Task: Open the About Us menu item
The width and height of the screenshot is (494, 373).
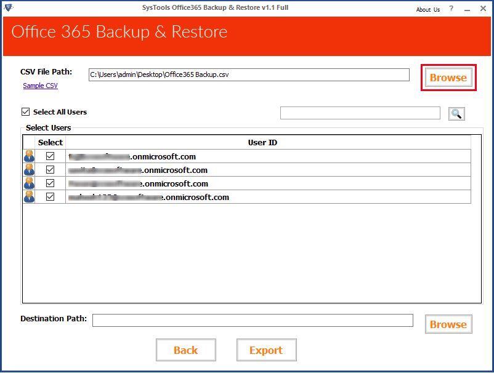Action: click(x=427, y=9)
